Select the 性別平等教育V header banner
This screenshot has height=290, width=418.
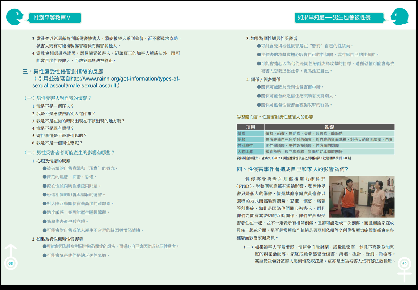(x=54, y=18)
